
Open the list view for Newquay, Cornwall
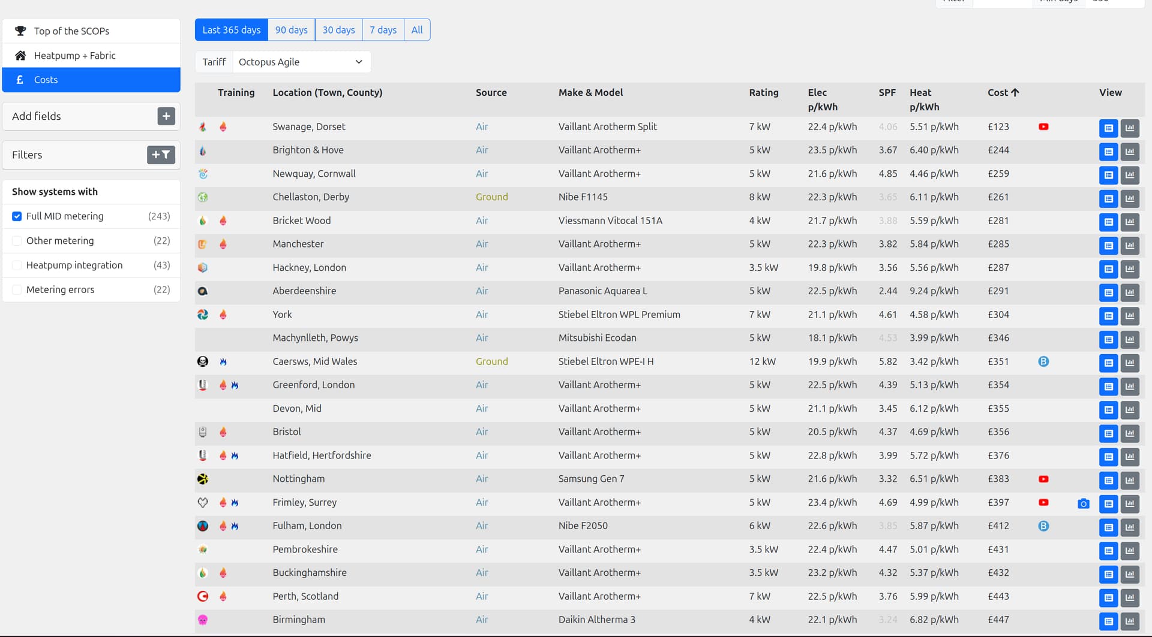coord(1108,175)
